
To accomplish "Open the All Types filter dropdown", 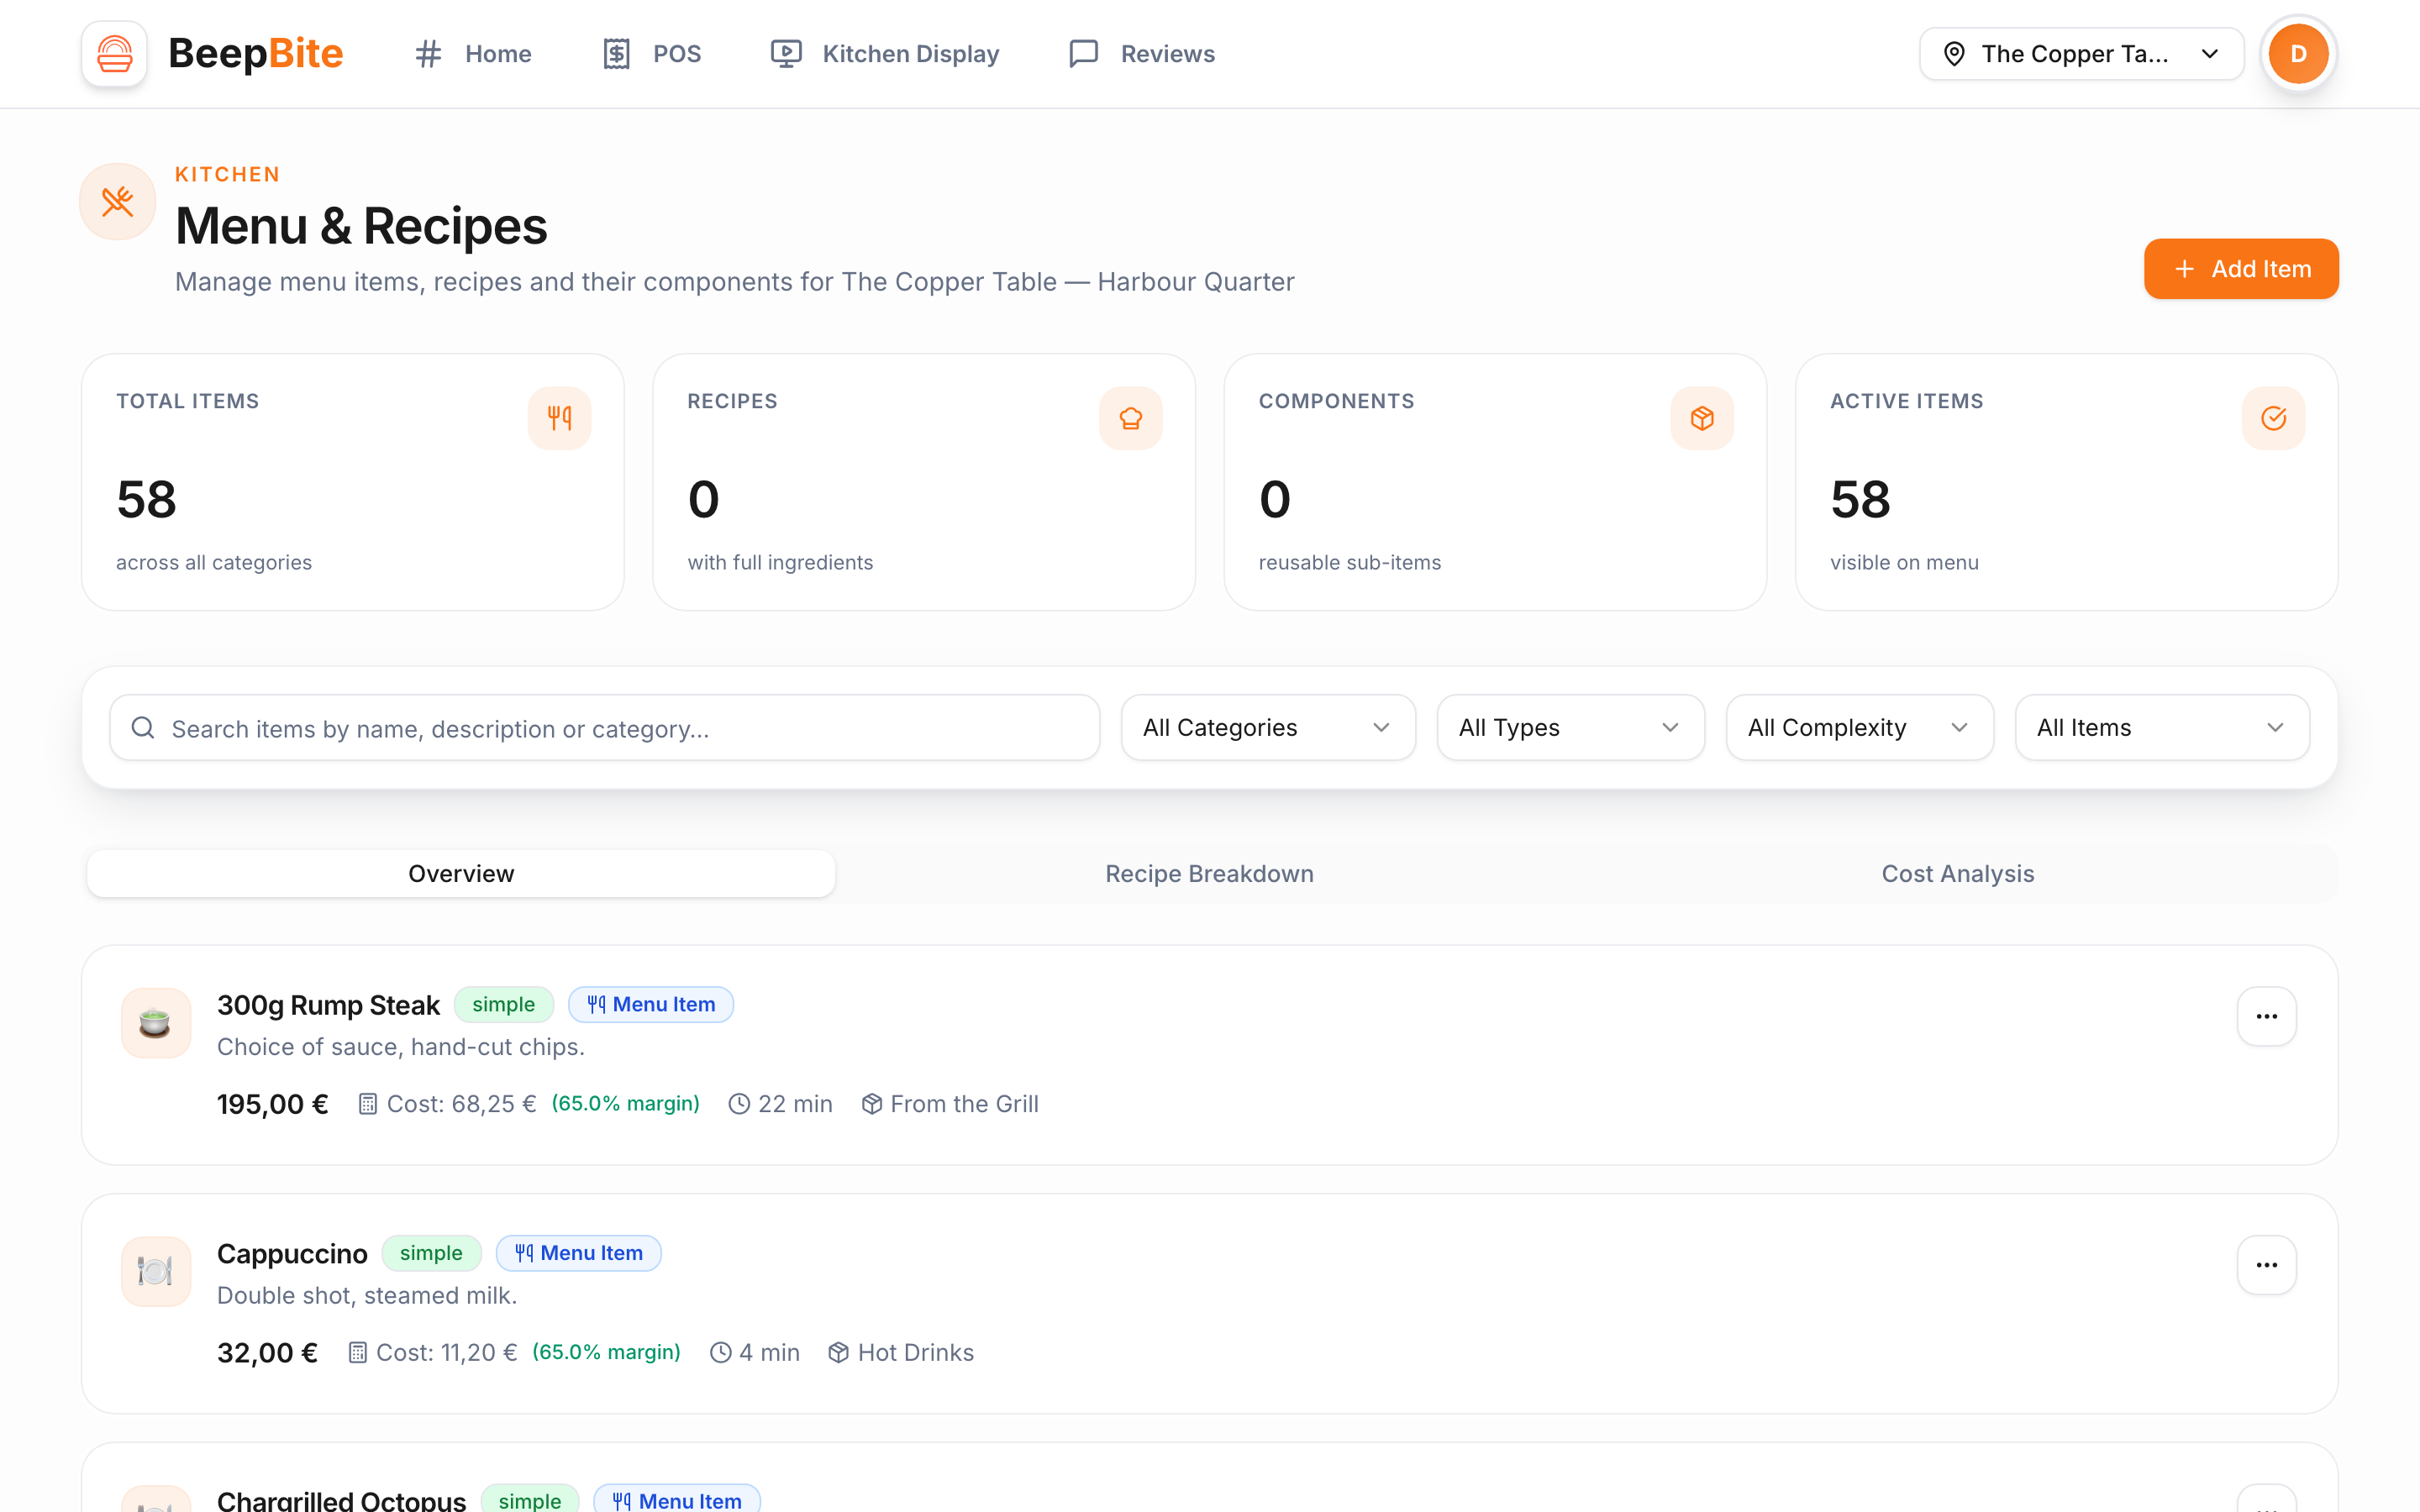I will coord(1570,728).
